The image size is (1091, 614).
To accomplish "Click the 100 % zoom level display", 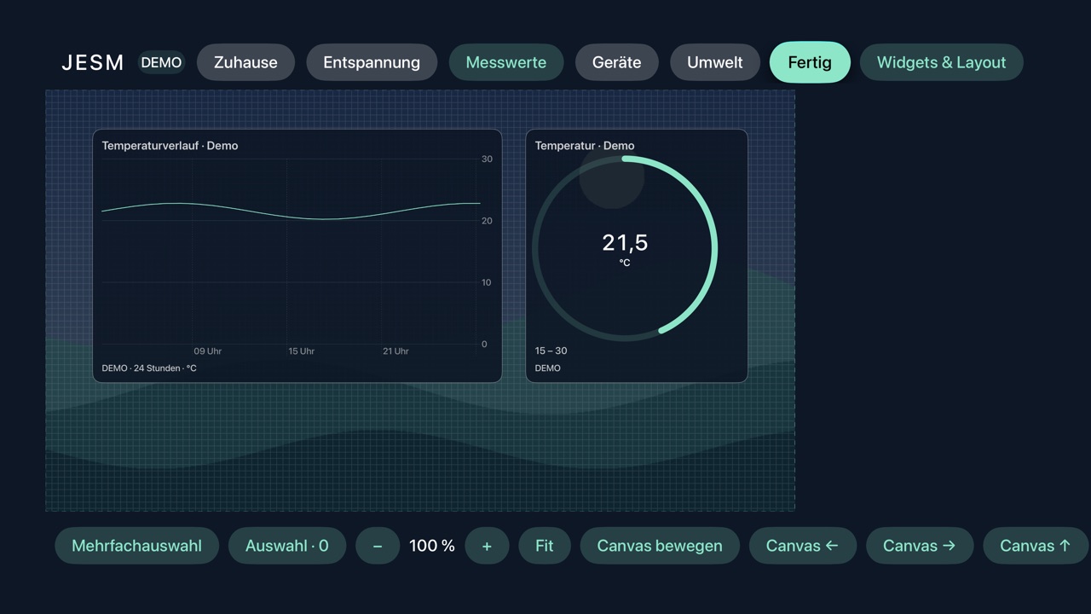I will pyautogui.click(x=432, y=546).
